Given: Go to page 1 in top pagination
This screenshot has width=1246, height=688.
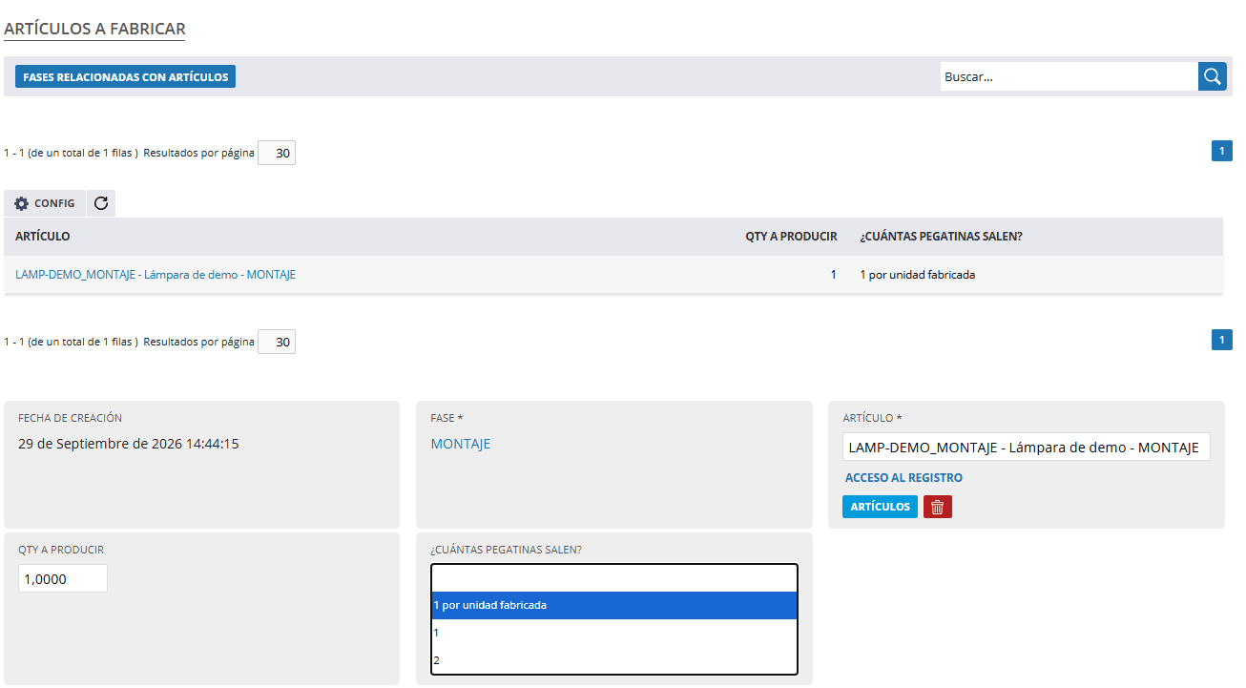Looking at the screenshot, I should point(1222,151).
